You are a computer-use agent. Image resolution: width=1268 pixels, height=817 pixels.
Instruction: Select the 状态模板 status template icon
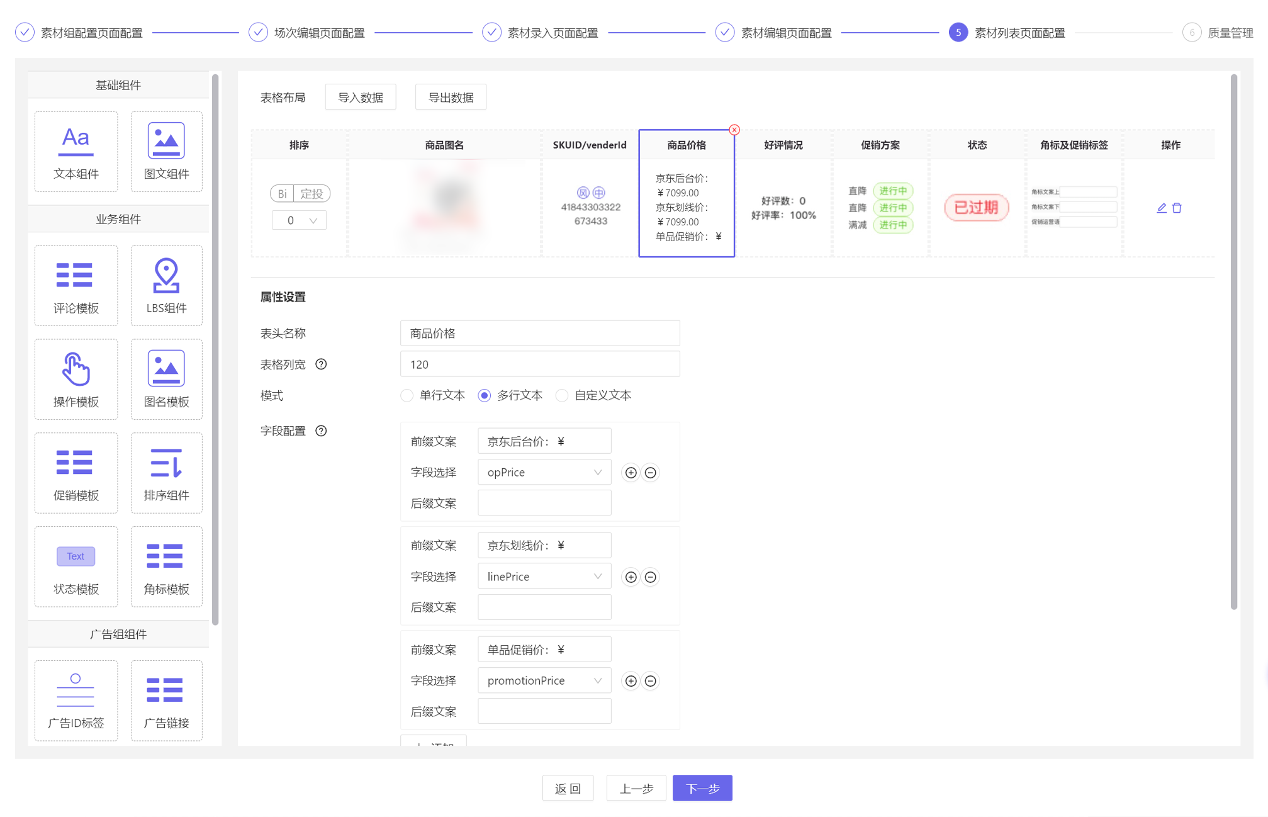[x=76, y=566]
